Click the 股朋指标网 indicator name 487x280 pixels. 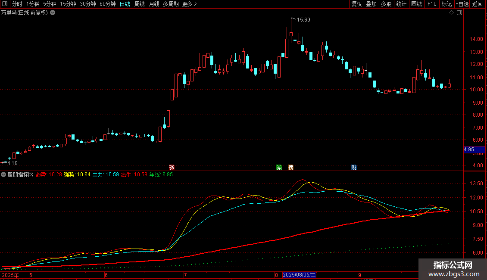coord(21,174)
